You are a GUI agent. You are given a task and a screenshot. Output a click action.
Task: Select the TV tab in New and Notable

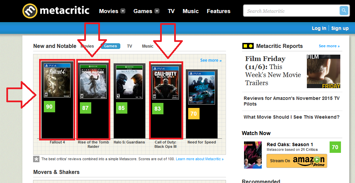(x=129, y=46)
